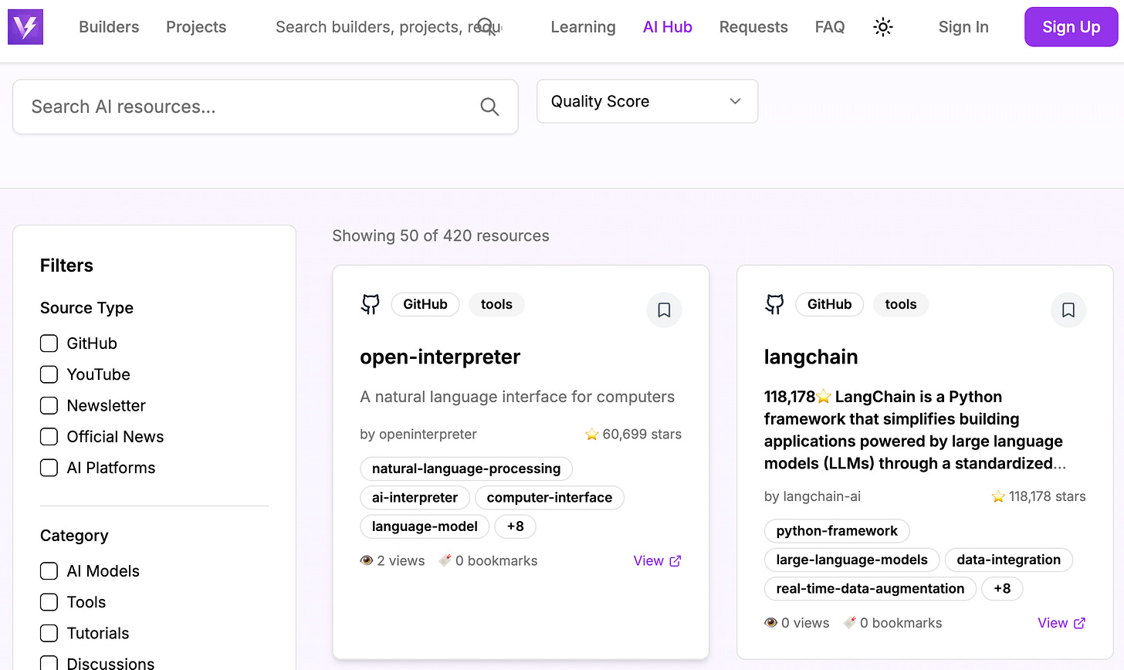Check the Tutorials category filter
Viewport: 1124px width, 670px height.
(x=49, y=633)
